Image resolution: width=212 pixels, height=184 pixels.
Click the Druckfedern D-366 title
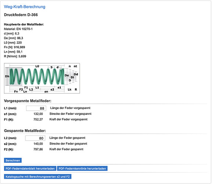pyautogui.click(x=21, y=15)
